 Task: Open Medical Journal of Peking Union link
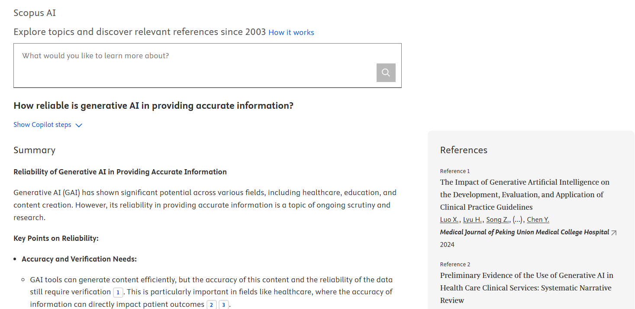click(524, 232)
